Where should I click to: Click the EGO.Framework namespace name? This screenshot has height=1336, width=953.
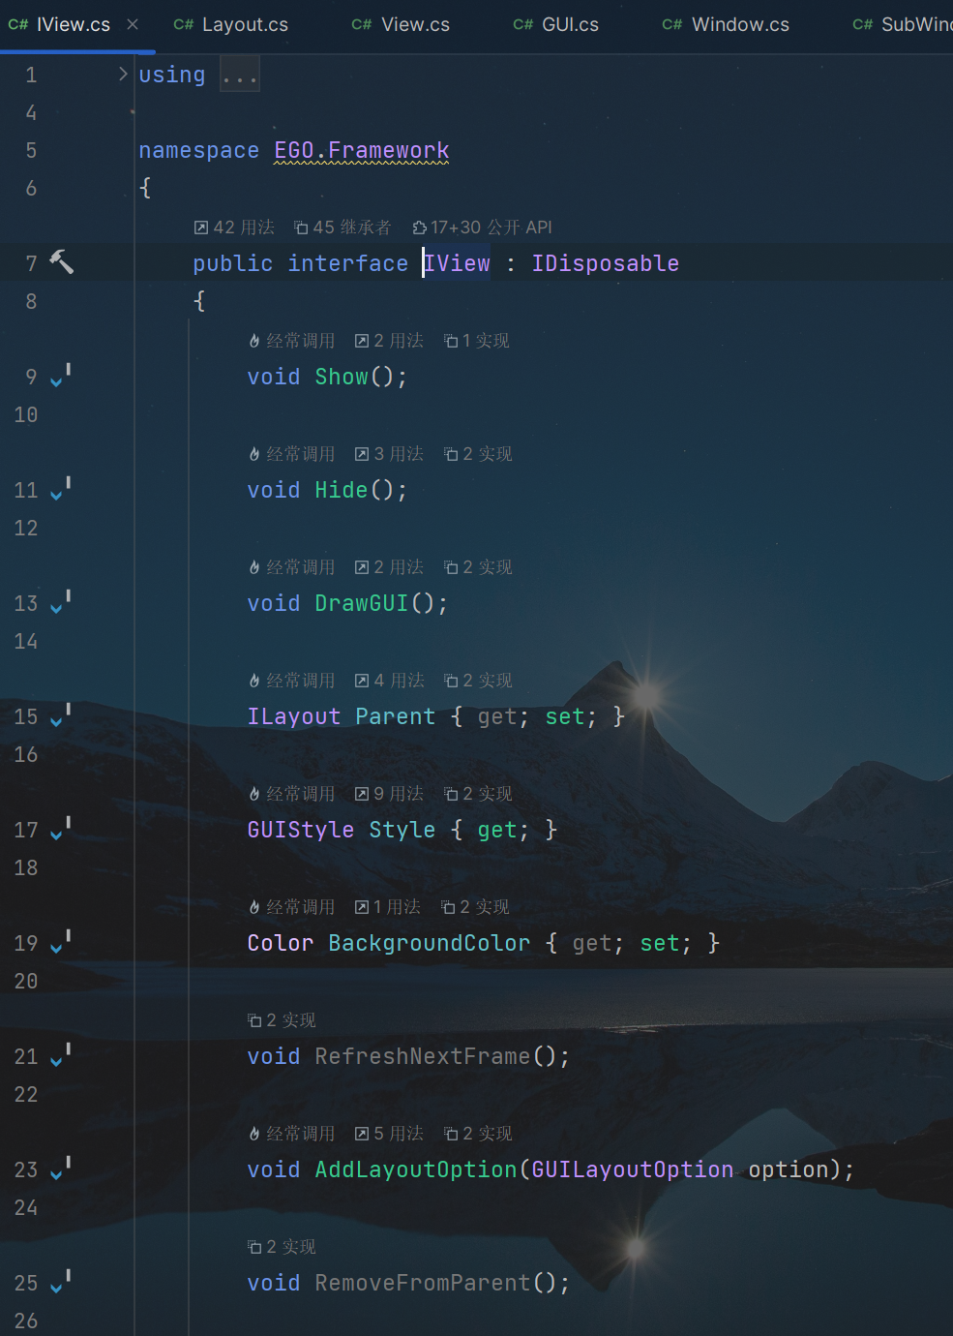(362, 150)
